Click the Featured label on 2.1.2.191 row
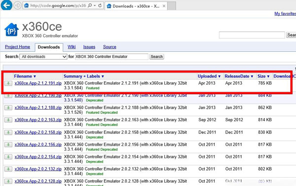296x186 pixels. point(93,88)
